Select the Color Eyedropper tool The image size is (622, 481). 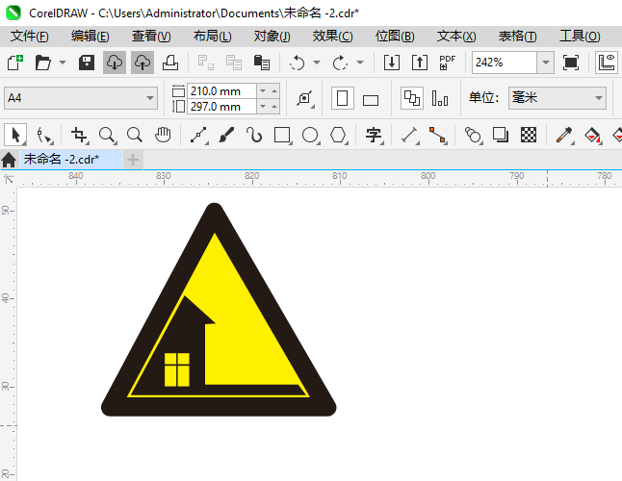(x=564, y=135)
